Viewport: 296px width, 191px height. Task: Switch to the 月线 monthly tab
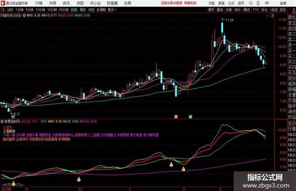(91, 10)
